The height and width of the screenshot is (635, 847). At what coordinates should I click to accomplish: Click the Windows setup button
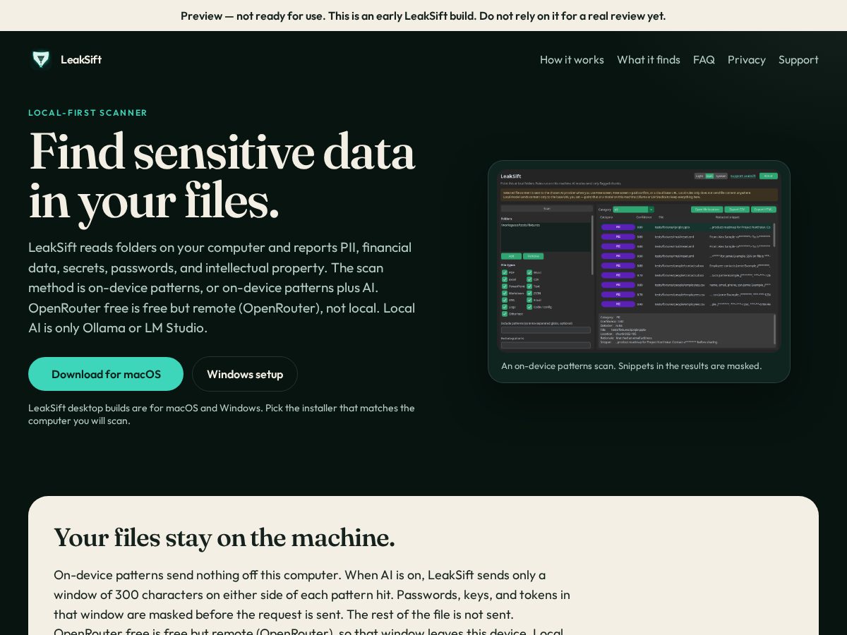point(245,374)
